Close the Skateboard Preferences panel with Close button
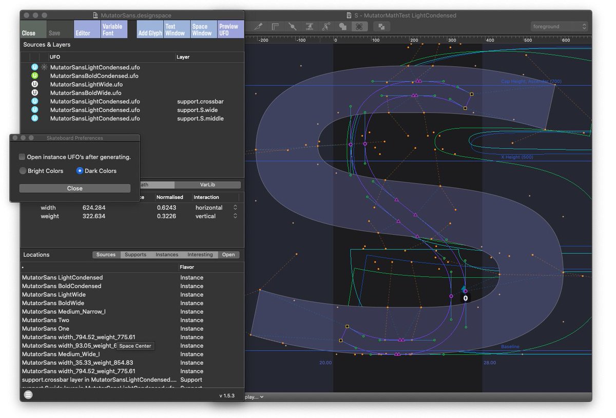This screenshot has width=616, height=418. point(75,188)
